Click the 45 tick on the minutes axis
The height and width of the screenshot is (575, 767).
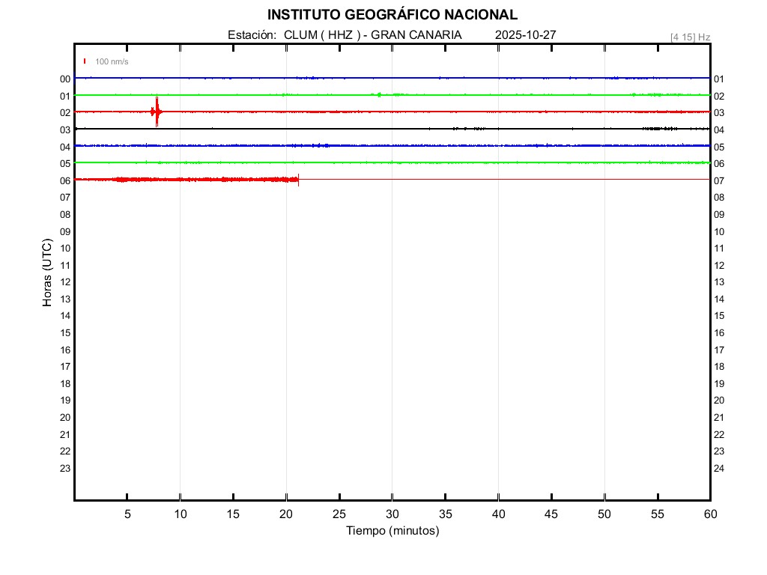pyautogui.click(x=551, y=514)
